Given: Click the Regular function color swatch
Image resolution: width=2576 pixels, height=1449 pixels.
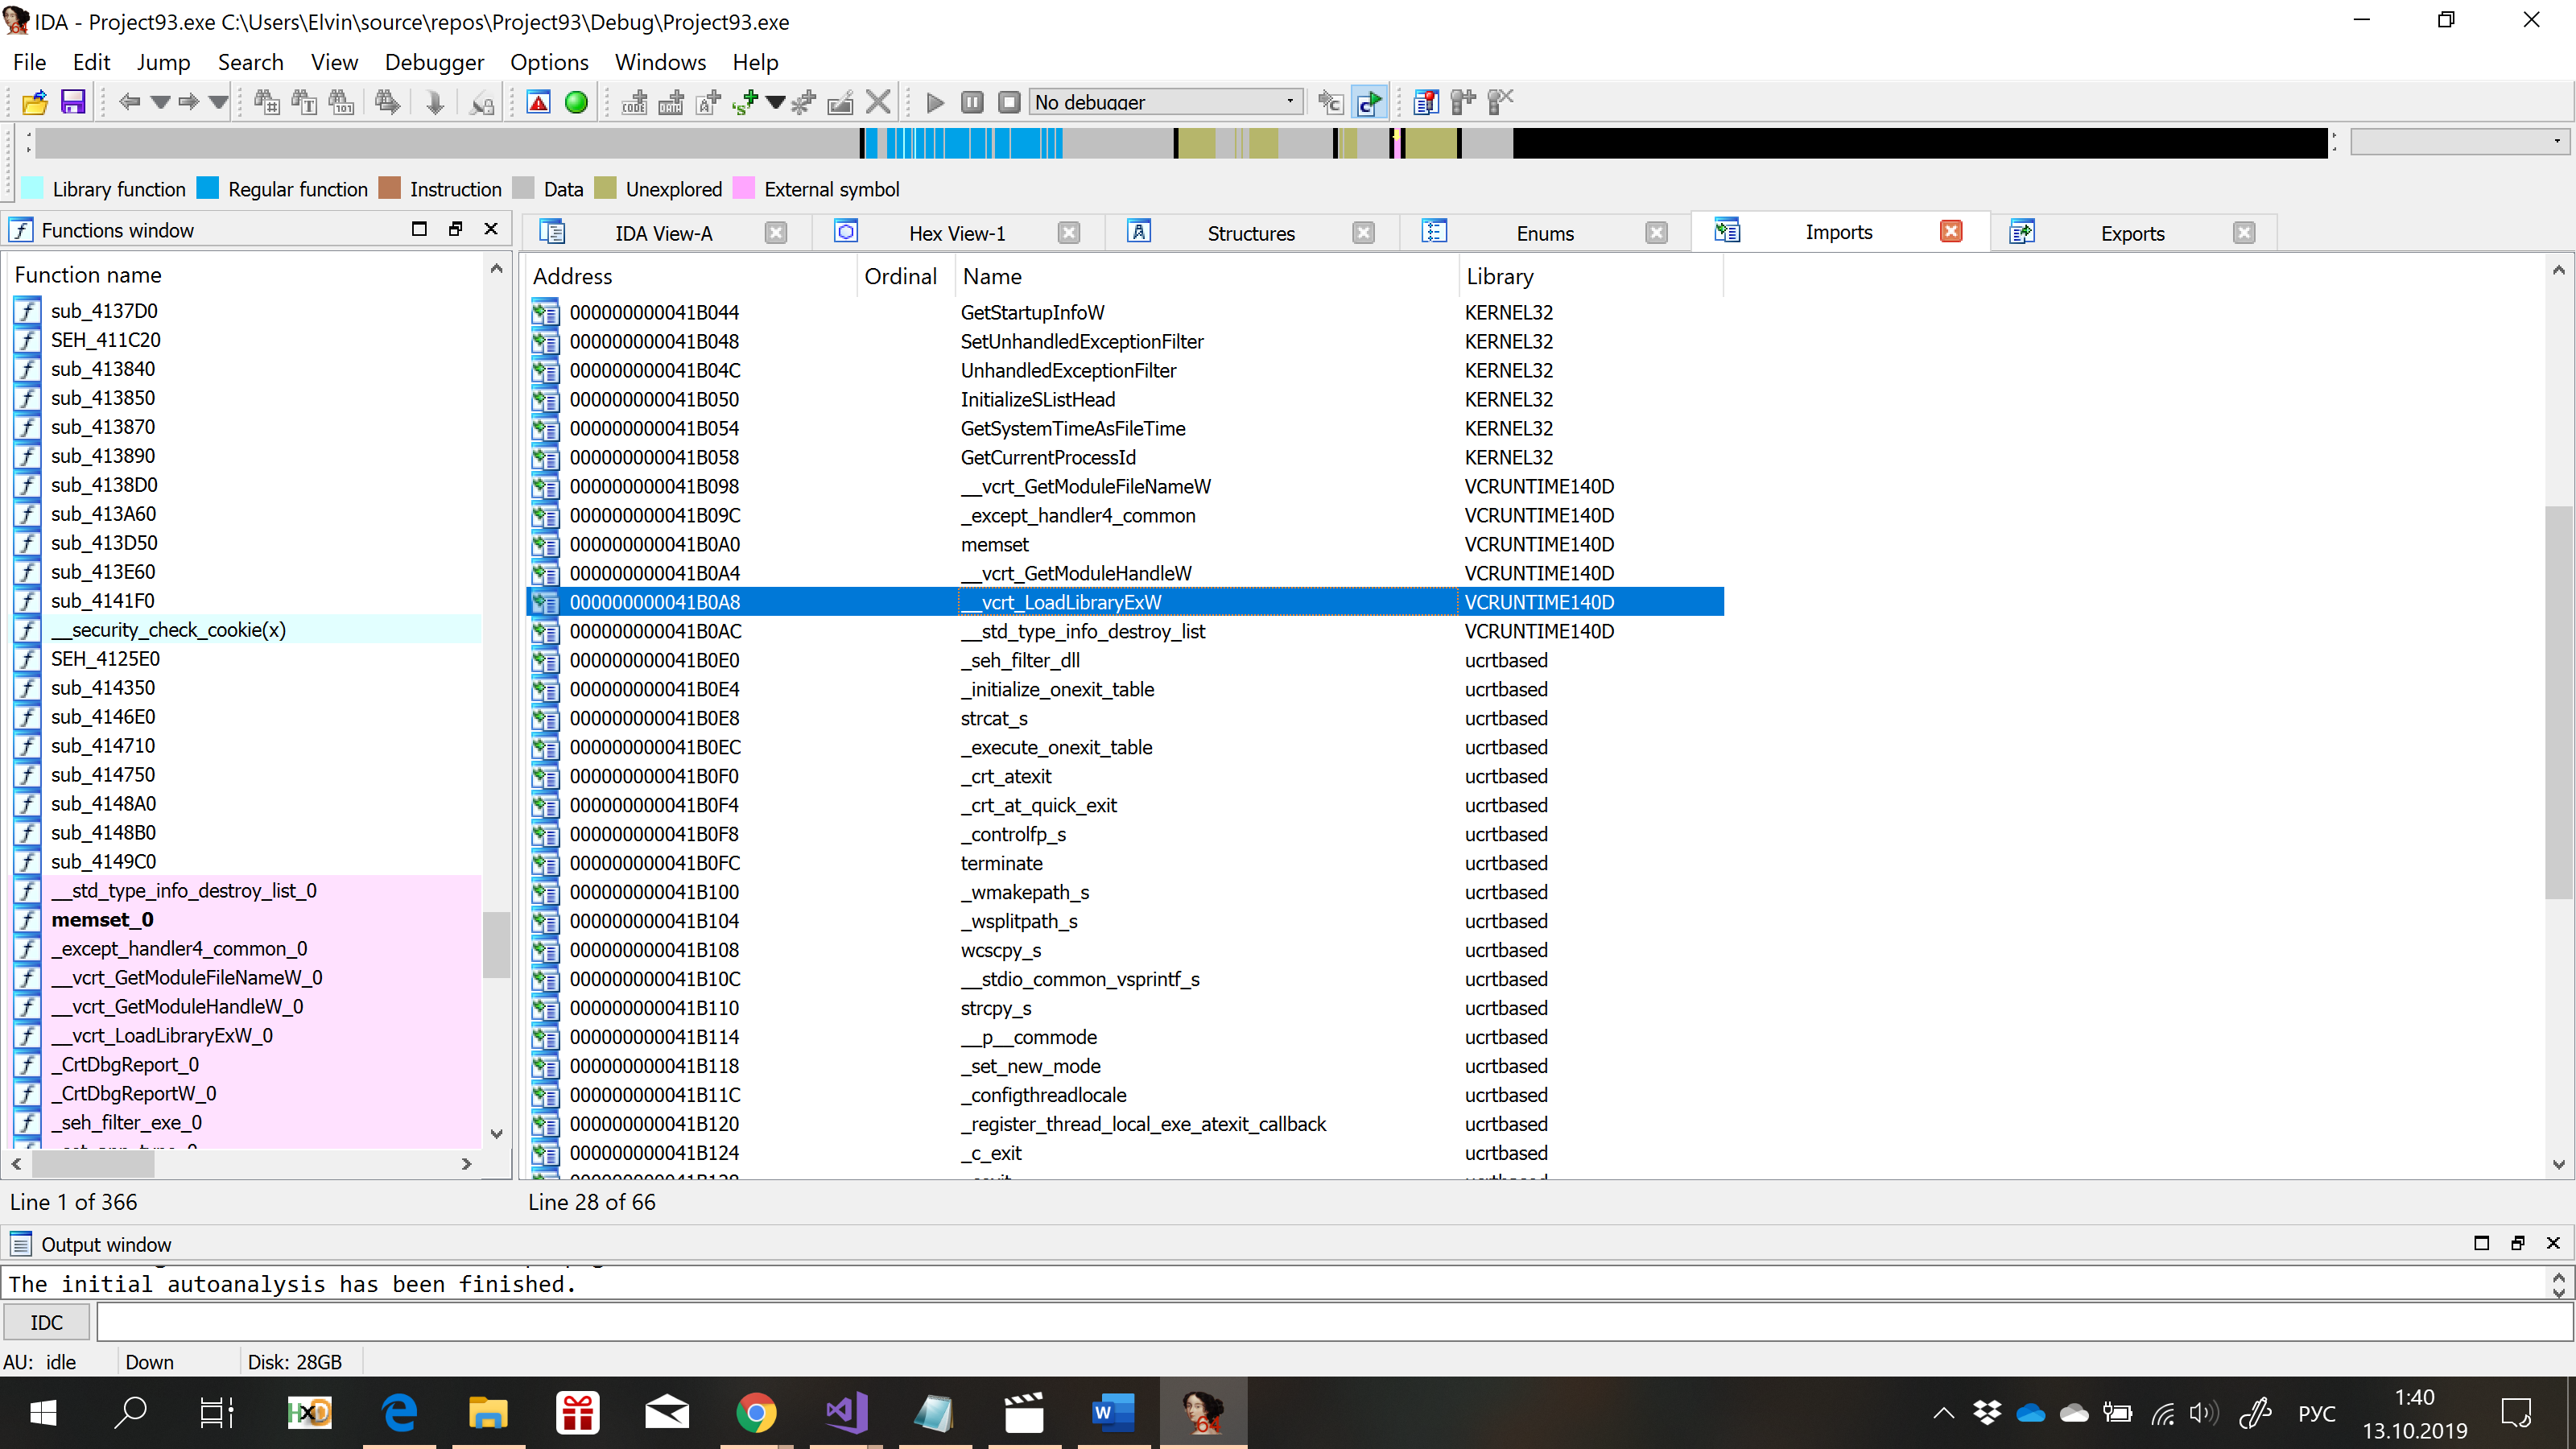Looking at the screenshot, I should point(207,189).
